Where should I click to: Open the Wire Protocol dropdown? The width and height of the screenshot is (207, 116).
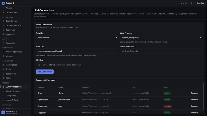pyautogui.click(x=161, y=38)
